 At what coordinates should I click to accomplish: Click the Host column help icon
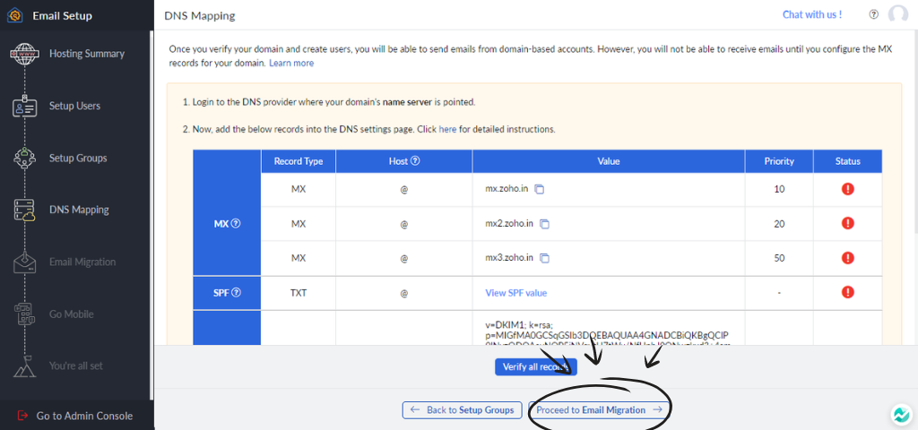pyautogui.click(x=415, y=161)
